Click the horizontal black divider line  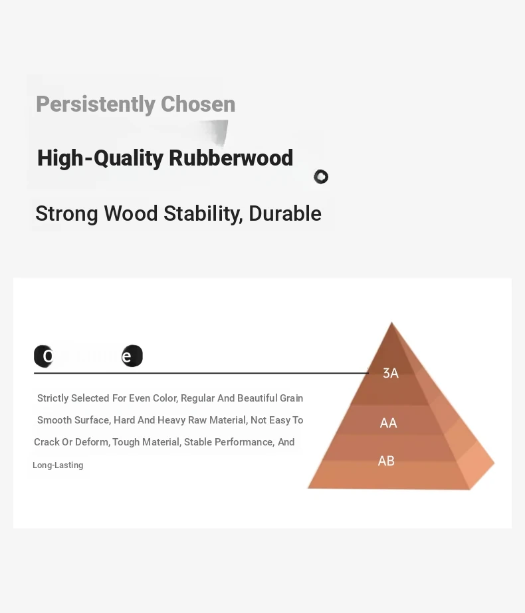201,373
